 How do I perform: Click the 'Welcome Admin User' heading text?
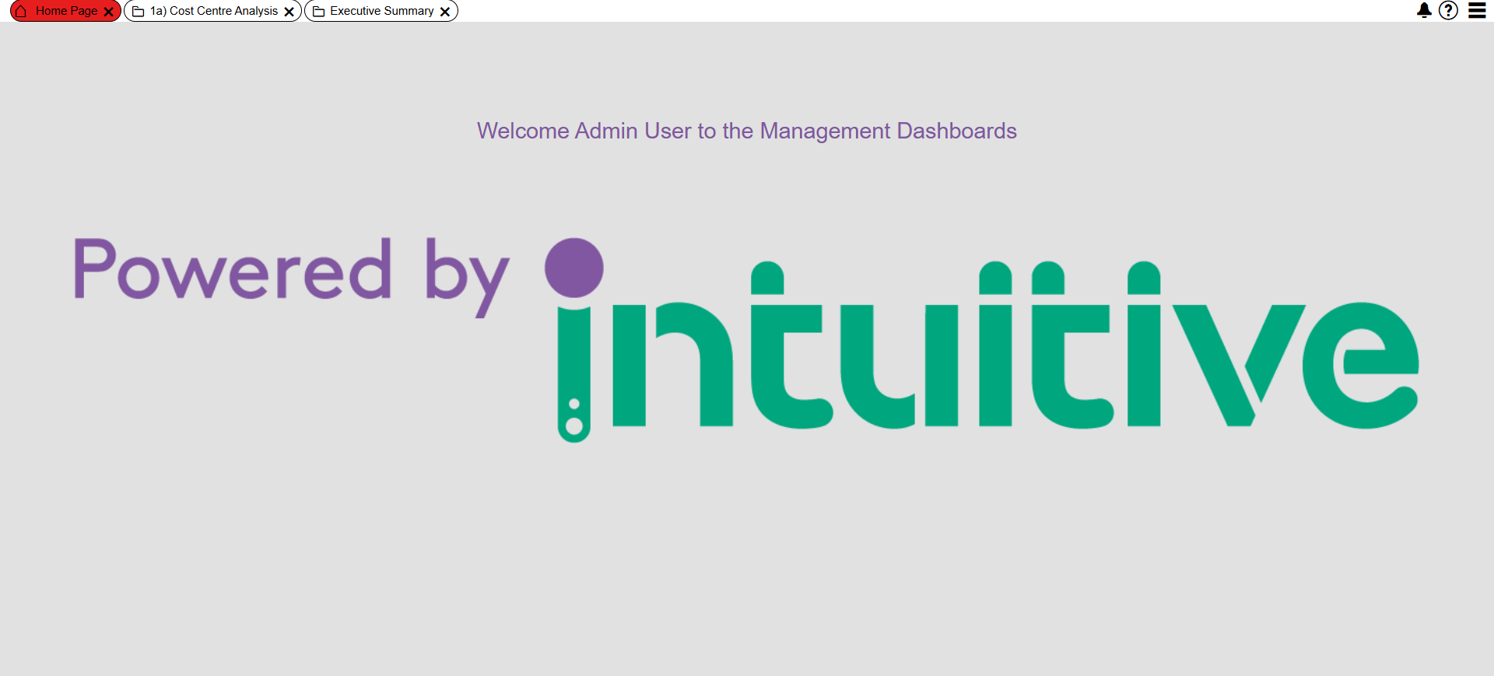pyautogui.click(x=747, y=131)
